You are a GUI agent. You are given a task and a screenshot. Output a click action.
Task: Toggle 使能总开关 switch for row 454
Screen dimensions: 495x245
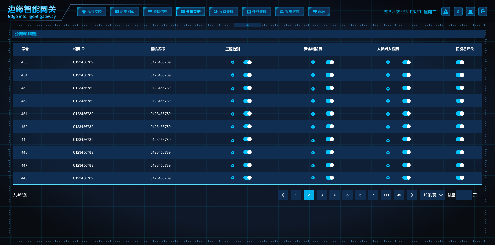point(460,75)
